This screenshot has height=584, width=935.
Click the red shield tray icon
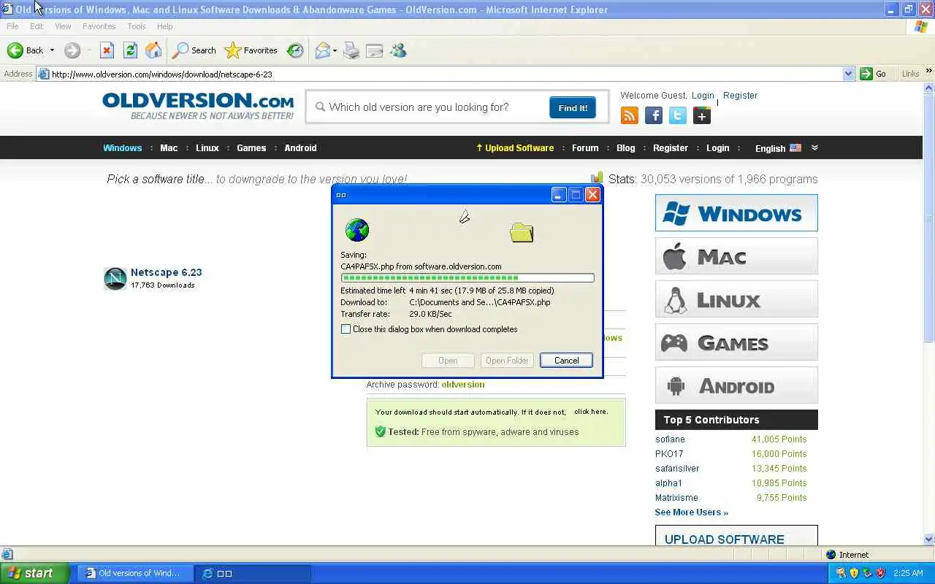point(881,573)
